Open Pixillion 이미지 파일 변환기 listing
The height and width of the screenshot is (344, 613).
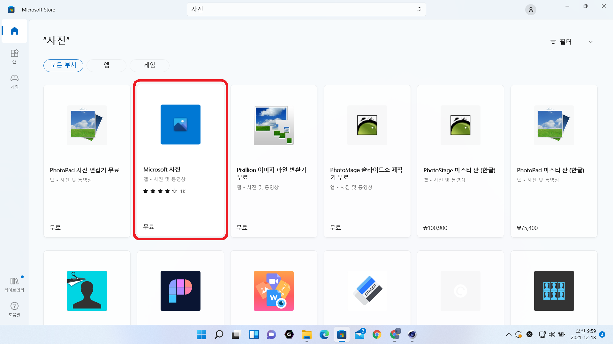pyautogui.click(x=274, y=161)
